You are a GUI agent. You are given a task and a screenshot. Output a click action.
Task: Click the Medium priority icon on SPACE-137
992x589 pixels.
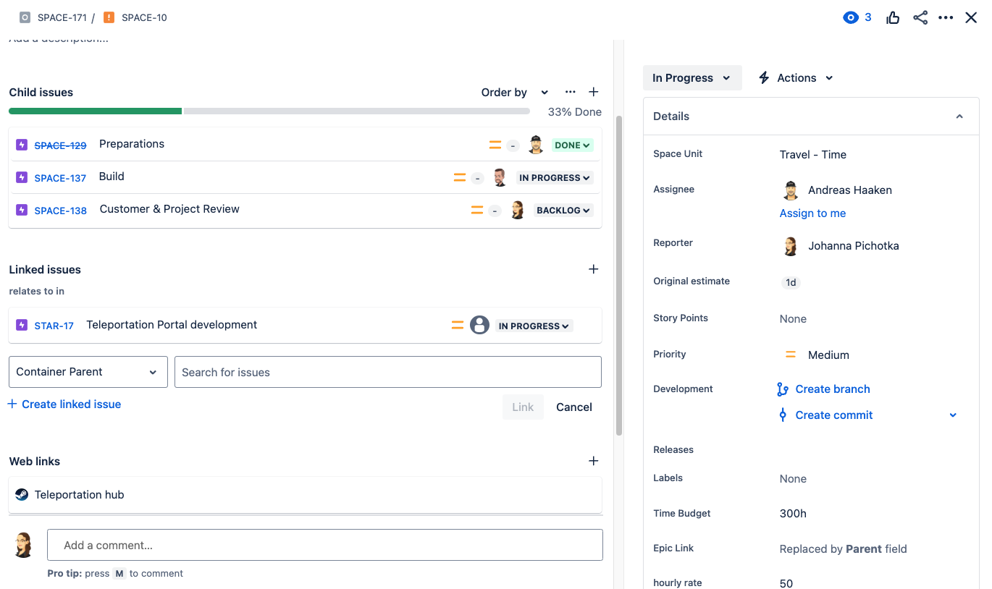coord(459,177)
